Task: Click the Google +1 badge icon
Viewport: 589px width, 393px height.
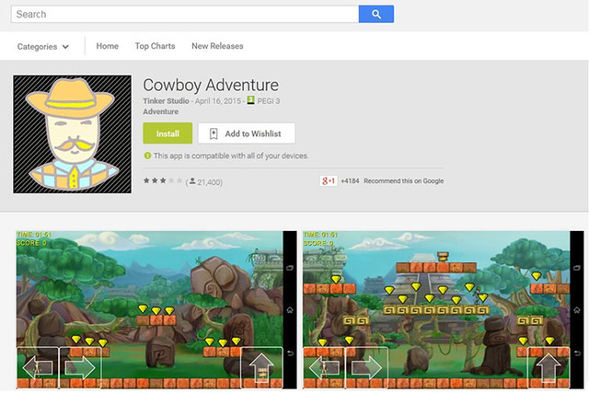Action: (x=329, y=181)
